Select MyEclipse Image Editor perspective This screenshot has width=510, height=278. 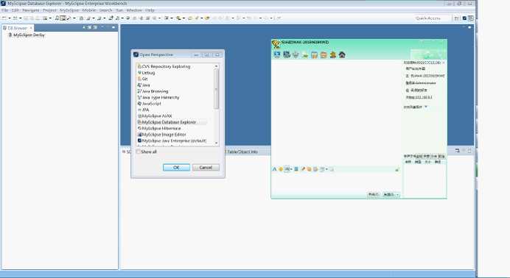[x=162, y=135]
